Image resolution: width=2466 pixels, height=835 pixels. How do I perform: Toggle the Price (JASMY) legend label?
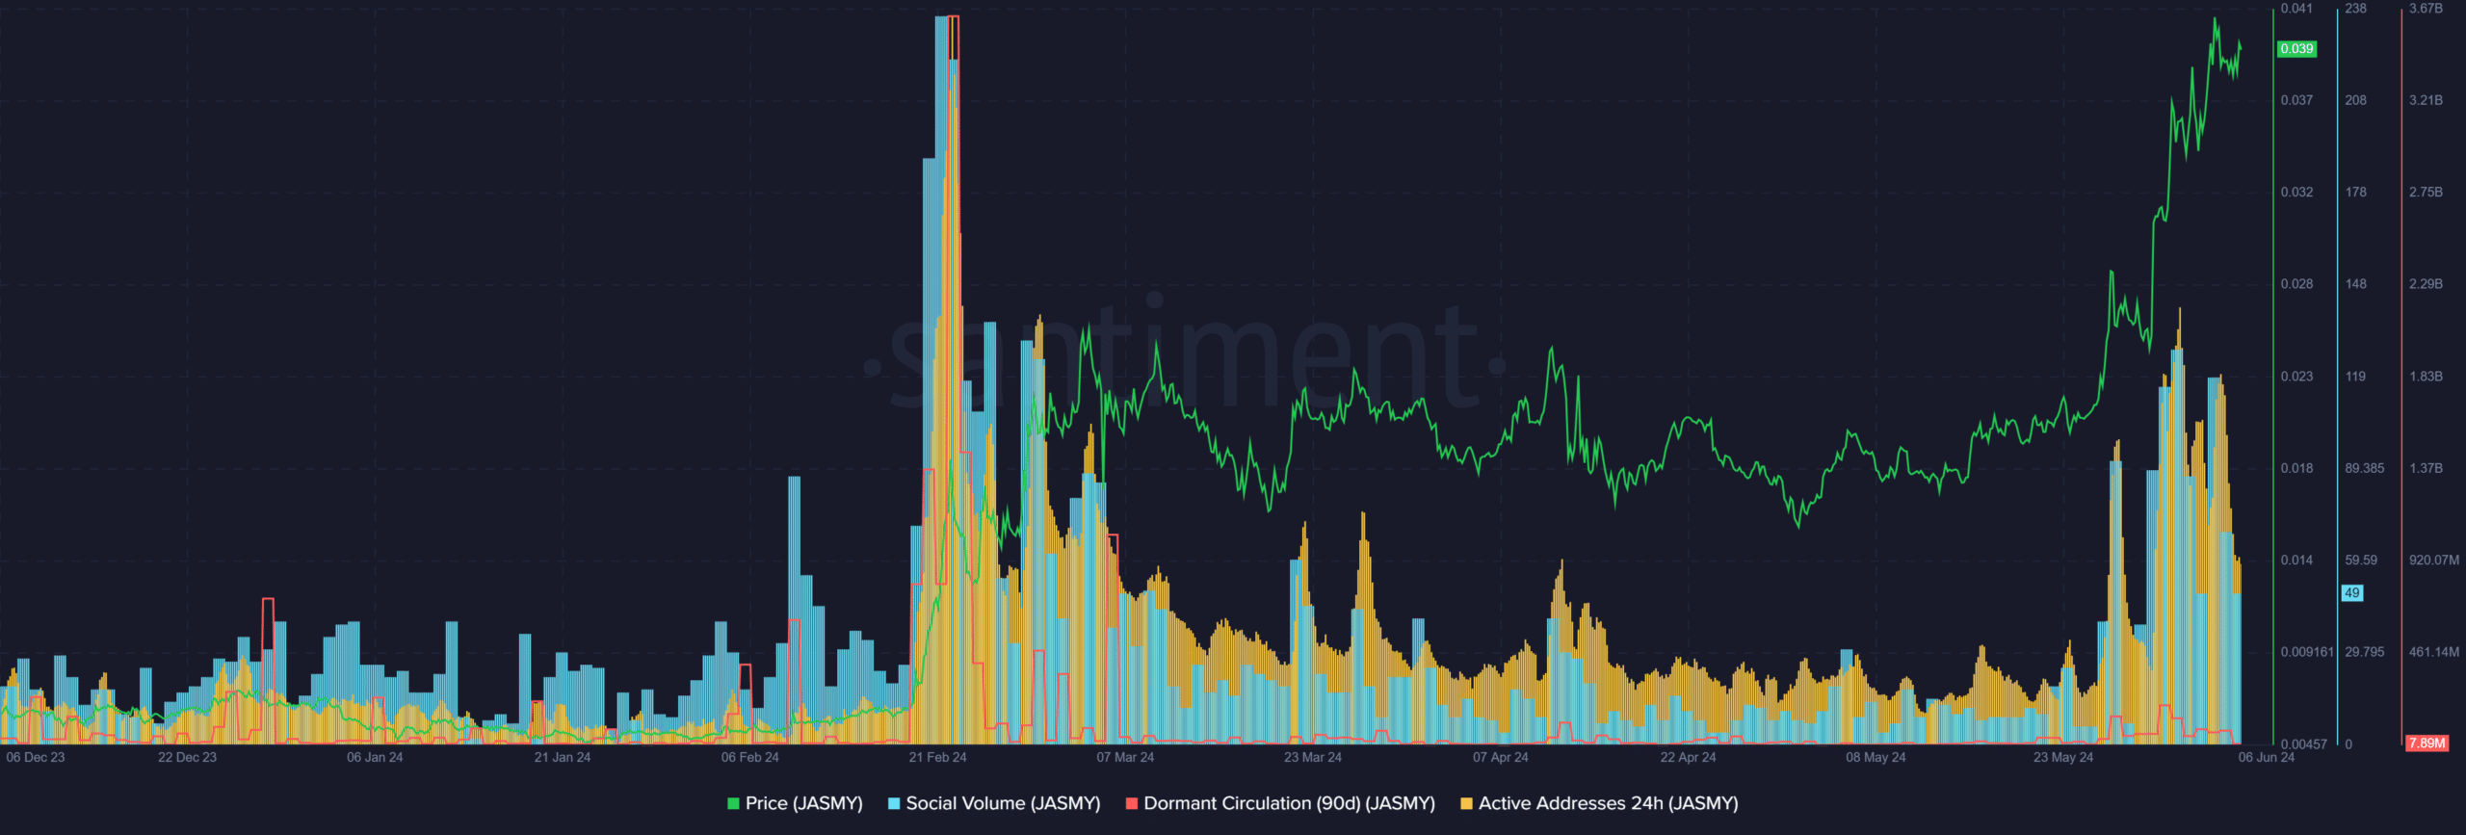pyautogui.click(x=803, y=803)
